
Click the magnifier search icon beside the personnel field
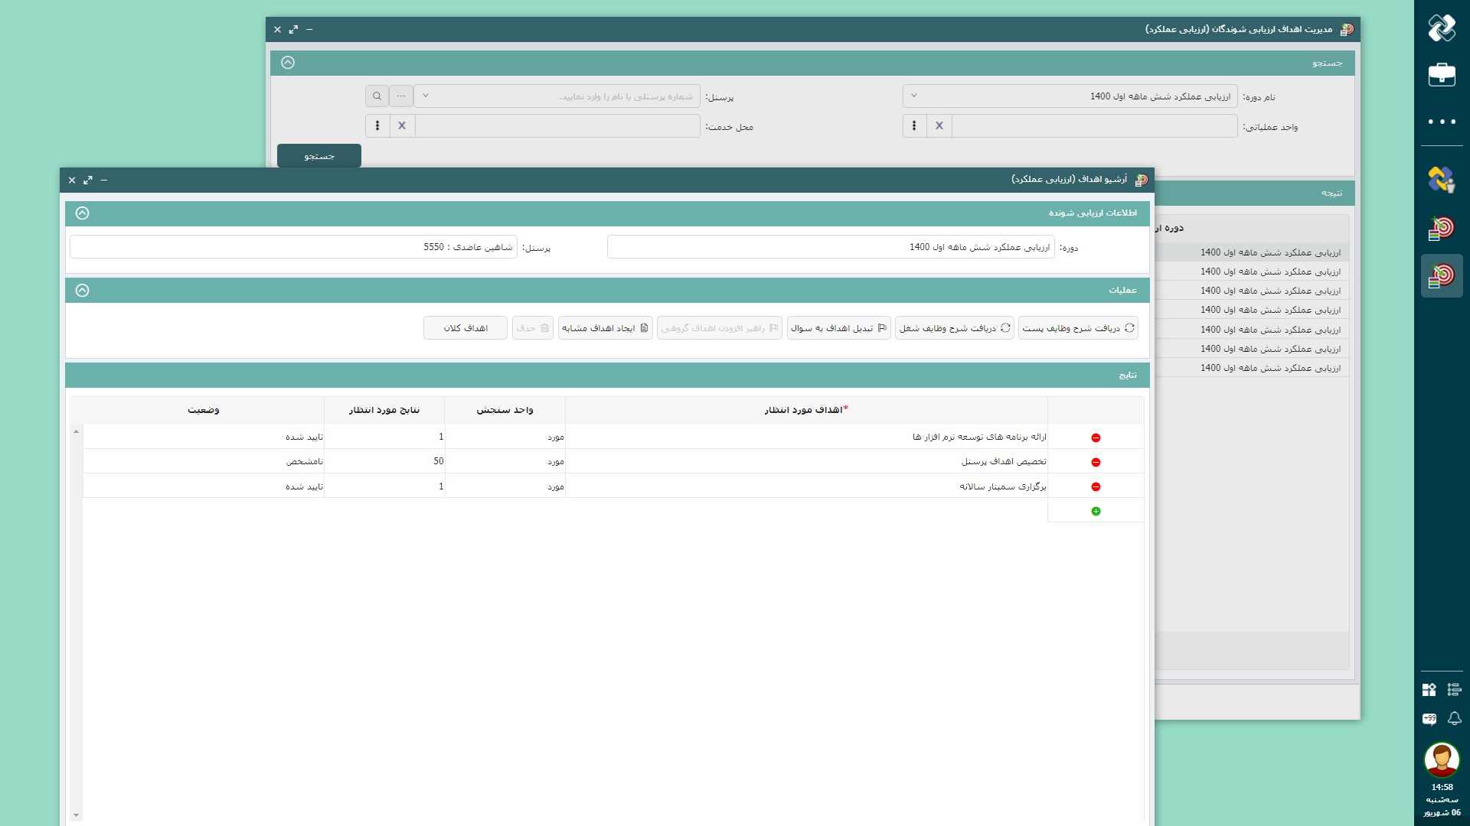tap(377, 96)
